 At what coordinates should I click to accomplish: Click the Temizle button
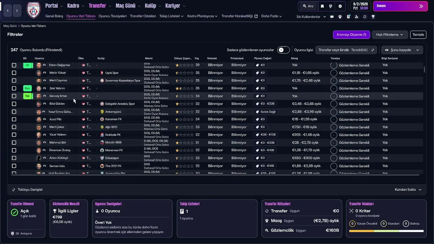(x=418, y=35)
